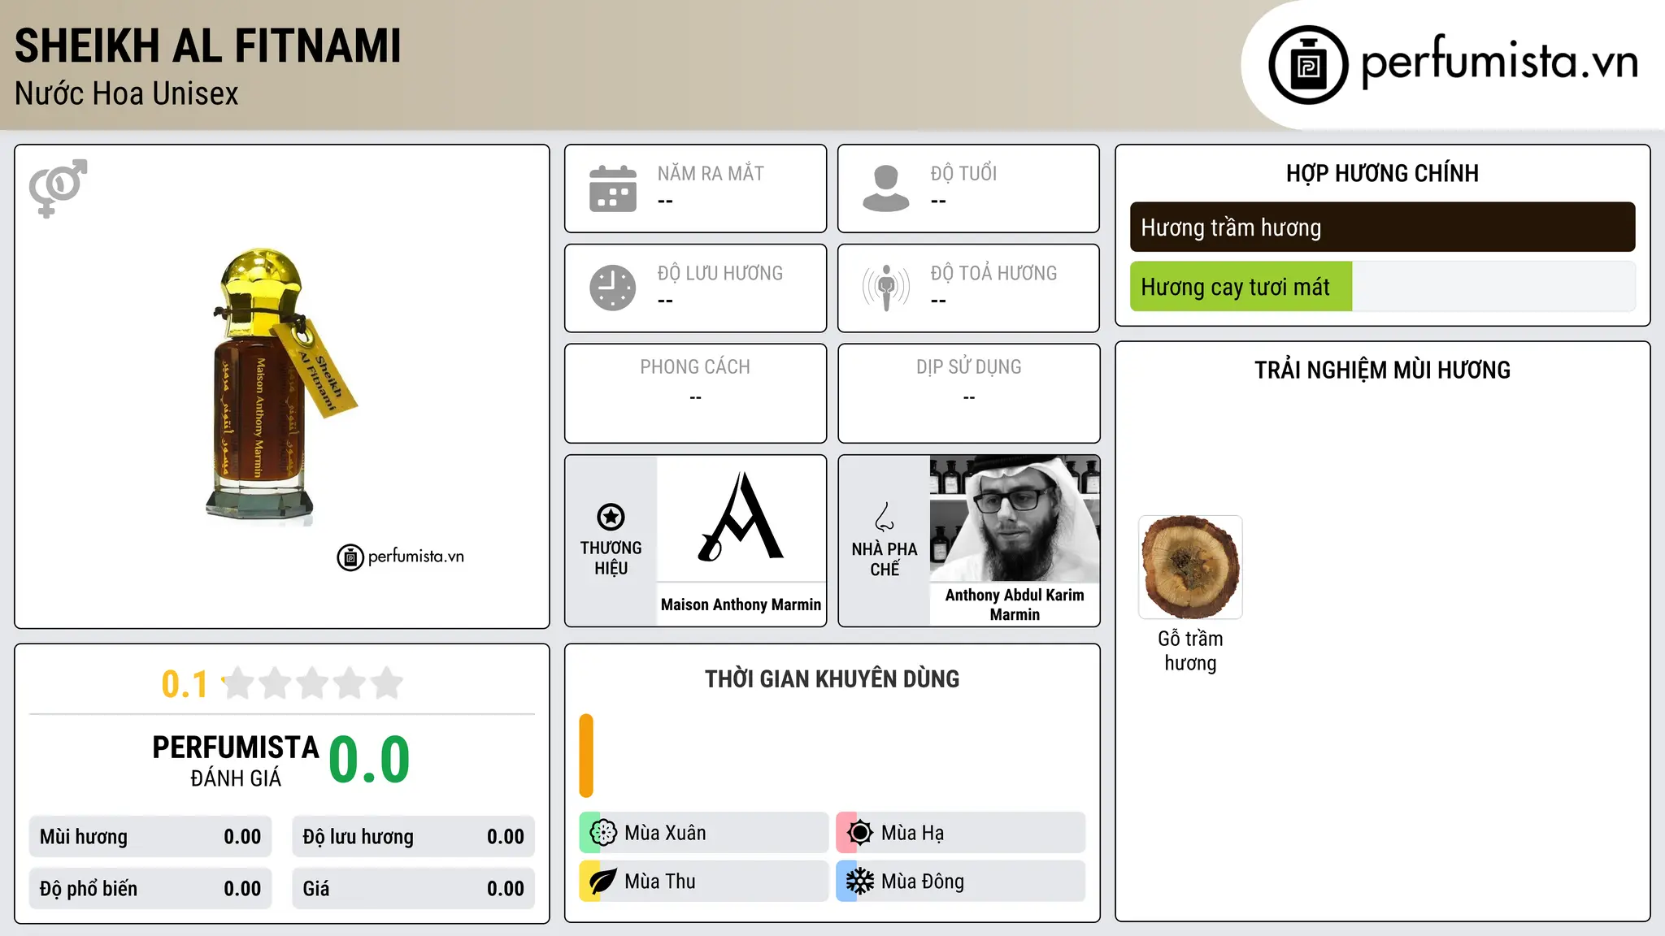Screen dimensions: 1665x936
Task: Open the Anthony Abdul Karim Marmin photo
Action: point(1015,518)
